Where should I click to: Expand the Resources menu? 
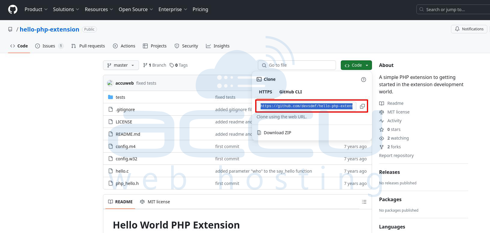click(x=99, y=9)
